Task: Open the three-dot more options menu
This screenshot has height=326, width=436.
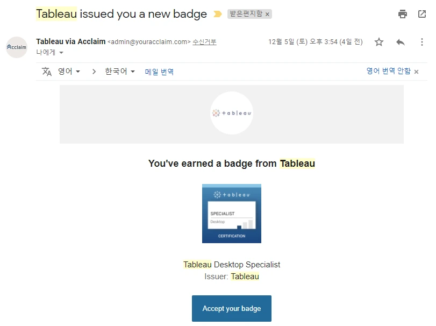Action: (x=422, y=42)
